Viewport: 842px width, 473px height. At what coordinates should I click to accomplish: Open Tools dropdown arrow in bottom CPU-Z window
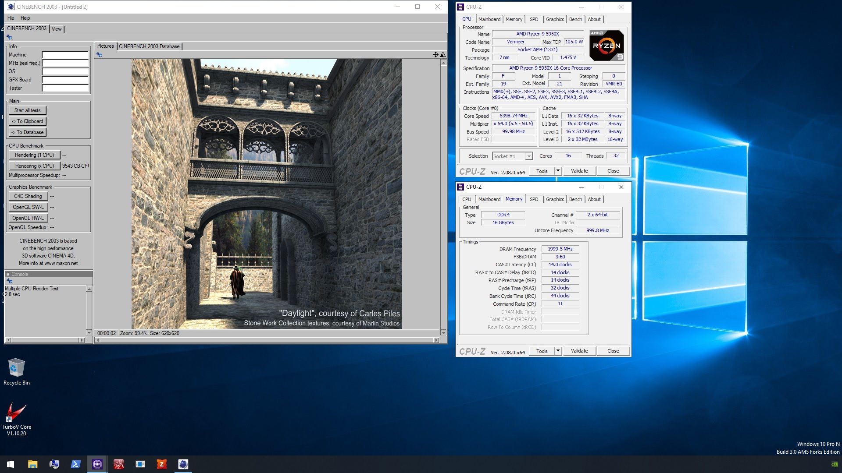(558, 351)
